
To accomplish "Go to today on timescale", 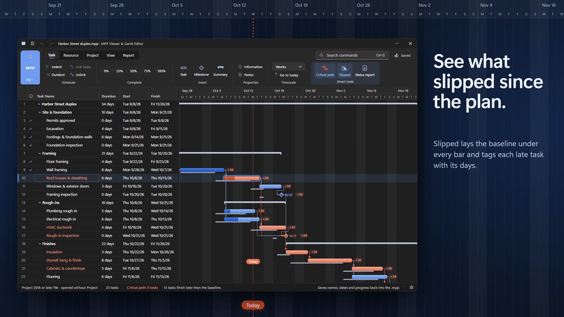I will click(x=286, y=75).
